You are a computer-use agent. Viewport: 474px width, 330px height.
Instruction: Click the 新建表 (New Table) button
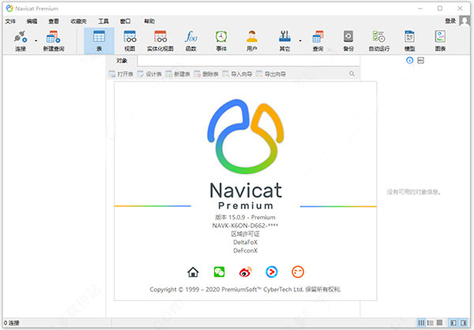[178, 74]
